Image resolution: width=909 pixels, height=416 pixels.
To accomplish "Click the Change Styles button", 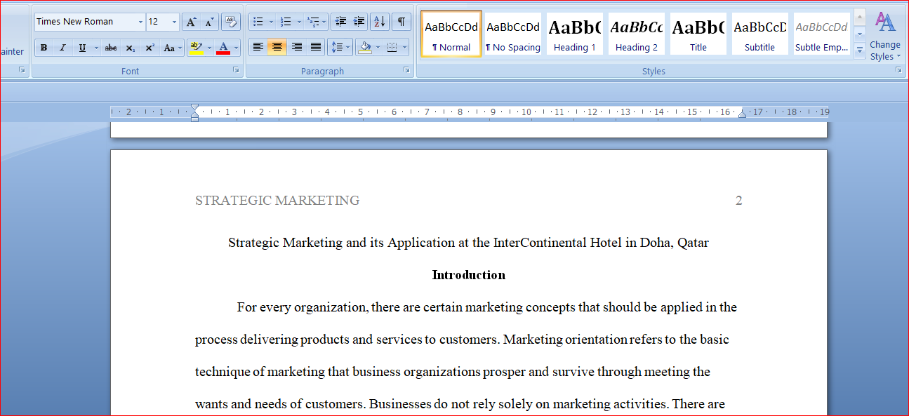I will click(x=885, y=37).
